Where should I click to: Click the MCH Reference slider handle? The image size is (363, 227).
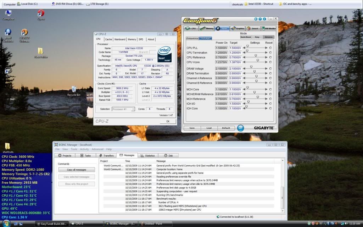[257, 97]
